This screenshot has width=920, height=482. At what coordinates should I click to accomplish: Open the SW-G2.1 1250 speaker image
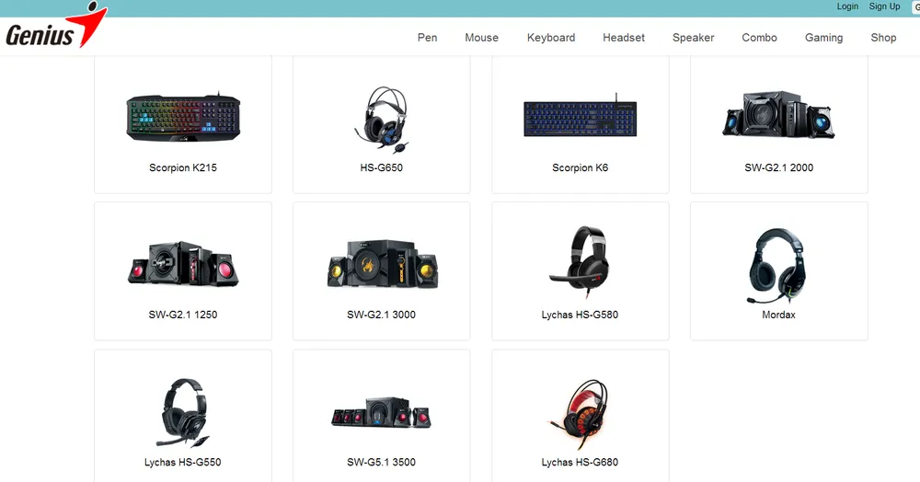(183, 263)
